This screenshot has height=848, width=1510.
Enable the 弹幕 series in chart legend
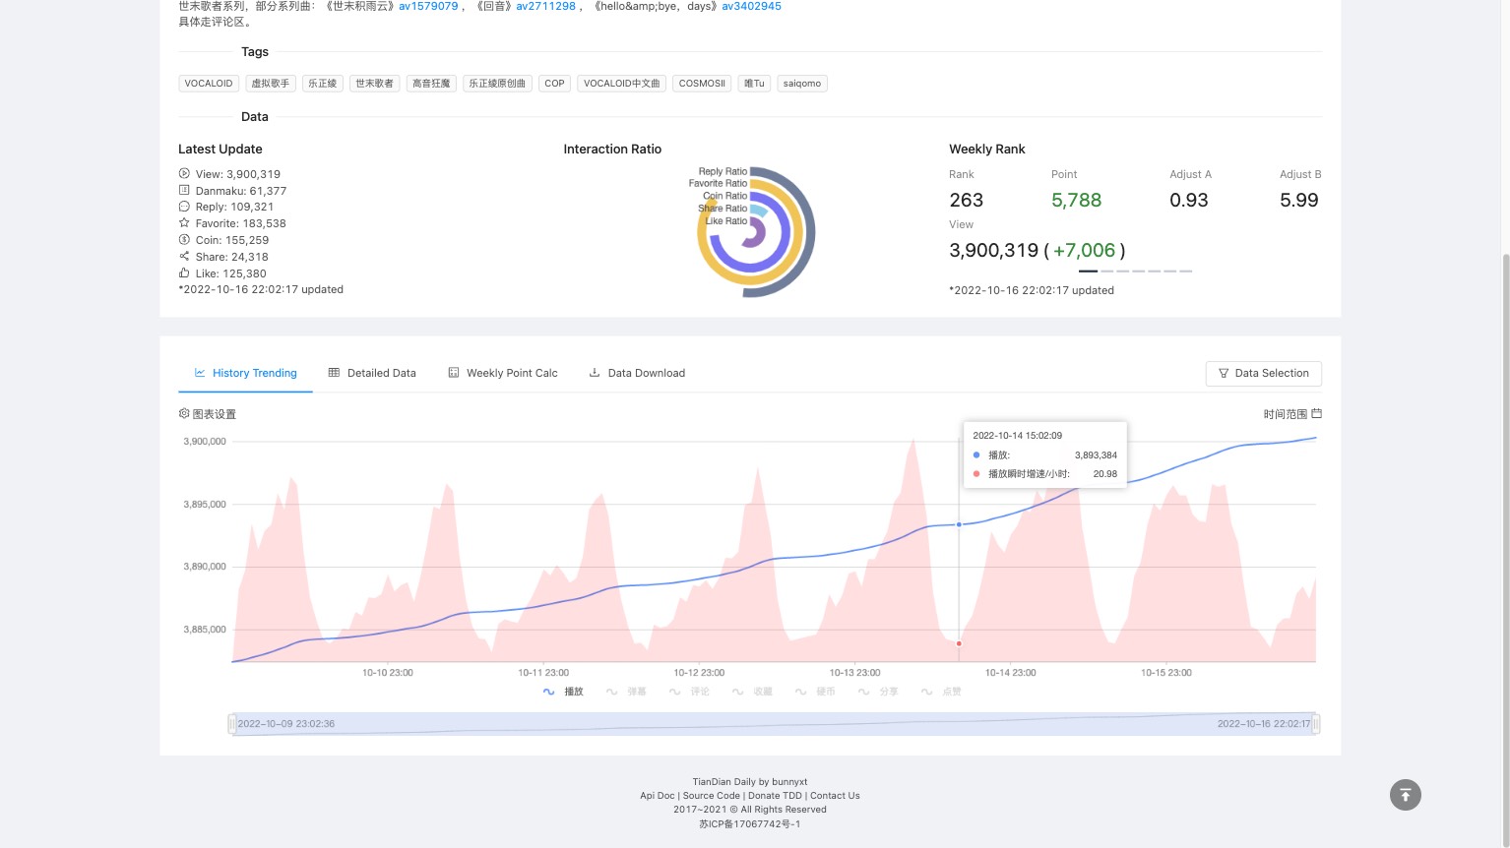pyautogui.click(x=626, y=692)
